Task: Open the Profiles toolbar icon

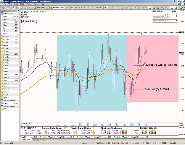Action: (x=8, y=8)
